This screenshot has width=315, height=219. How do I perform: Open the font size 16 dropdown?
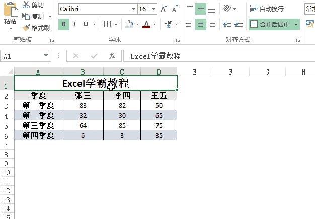153,9
